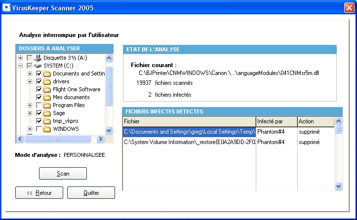The image size is (357, 220).
Task: Click folder tree scroll up arrow
Action: pyautogui.click(x=109, y=58)
